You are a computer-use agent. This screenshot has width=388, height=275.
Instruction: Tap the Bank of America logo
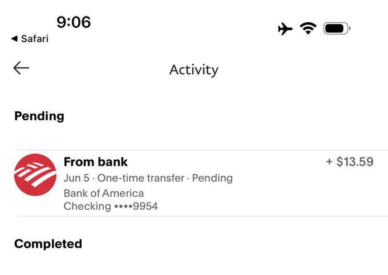(35, 175)
